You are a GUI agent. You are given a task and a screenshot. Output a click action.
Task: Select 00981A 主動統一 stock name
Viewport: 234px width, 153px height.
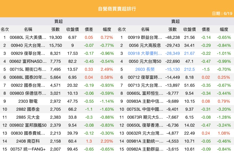pos(145,141)
